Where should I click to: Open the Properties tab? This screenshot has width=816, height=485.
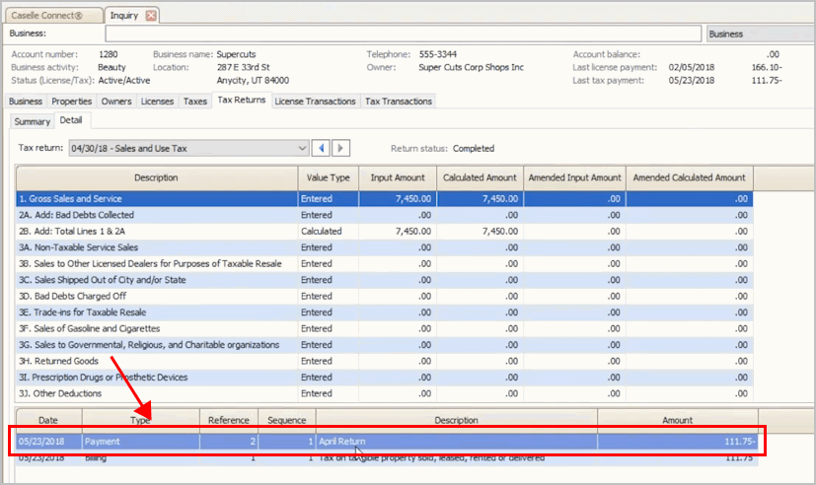click(72, 102)
